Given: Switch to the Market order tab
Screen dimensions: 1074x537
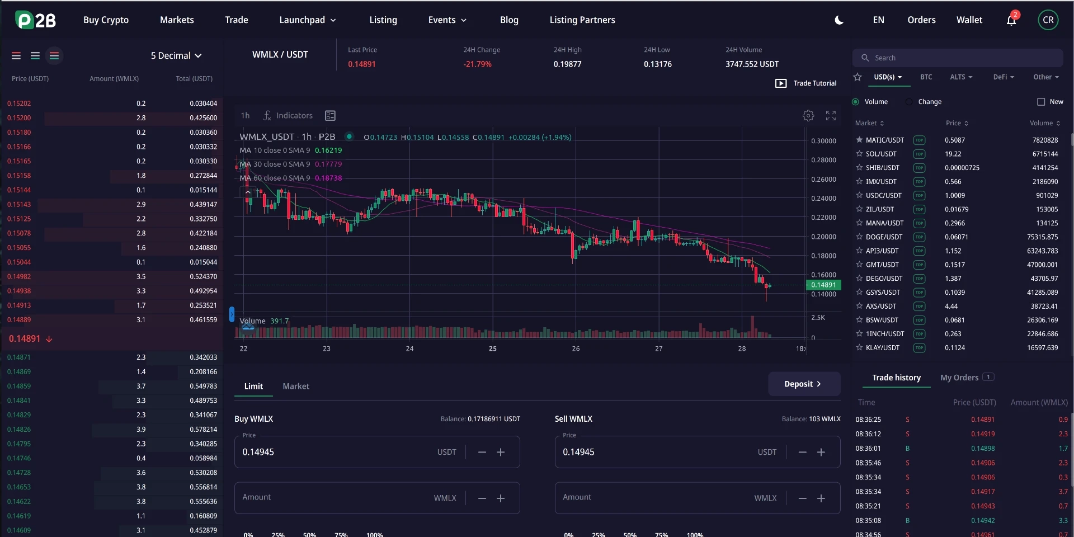Looking at the screenshot, I should coord(296,387).
